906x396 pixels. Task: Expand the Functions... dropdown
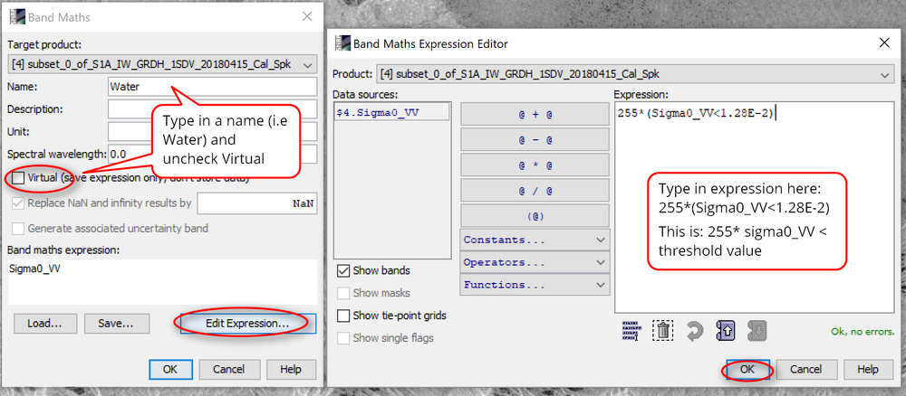(535, 285)
